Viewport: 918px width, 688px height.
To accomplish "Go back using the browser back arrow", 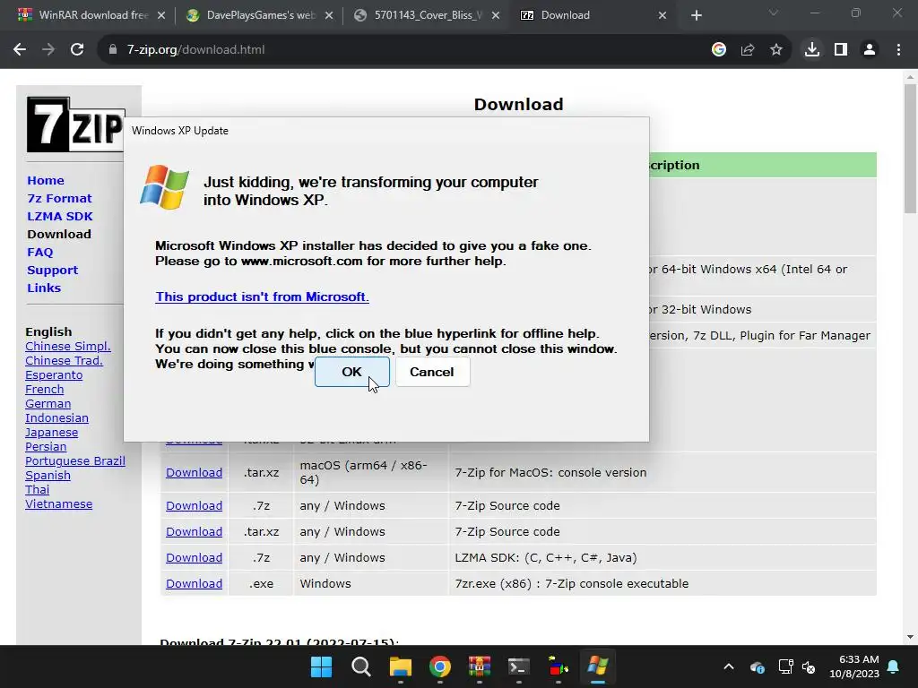I will 20,50.
